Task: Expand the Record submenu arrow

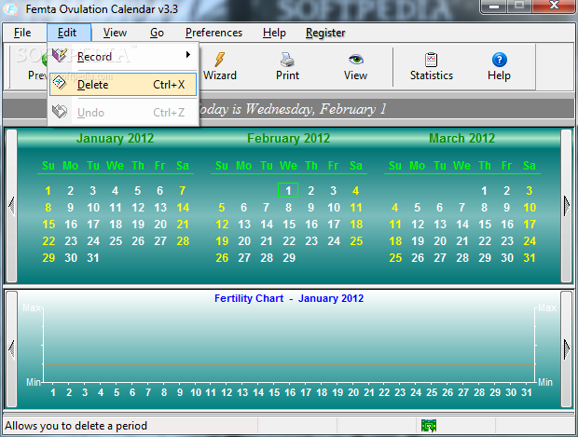Action: click(188, 55)
